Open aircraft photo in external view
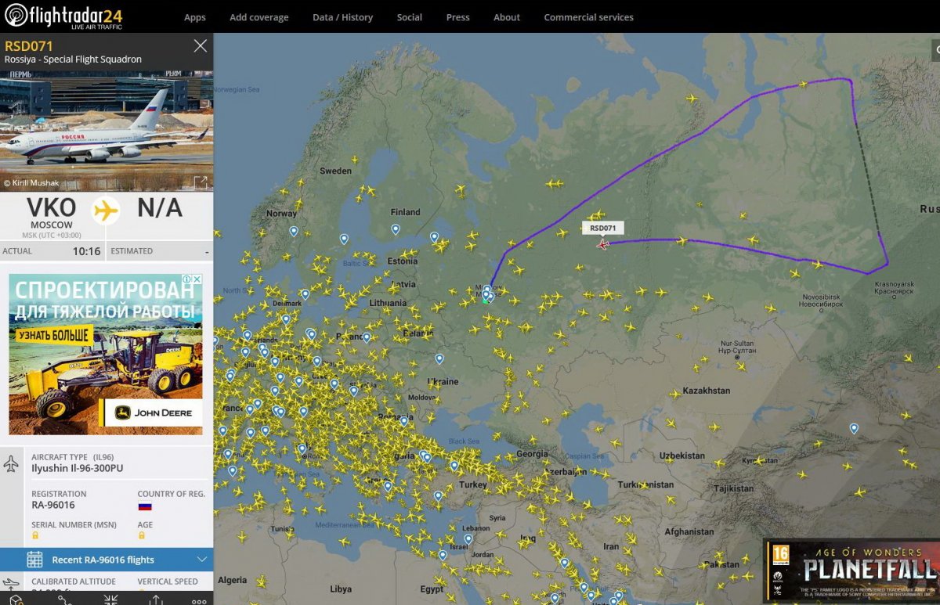Viewport: 940px width, 605px height. click(201, 182)
